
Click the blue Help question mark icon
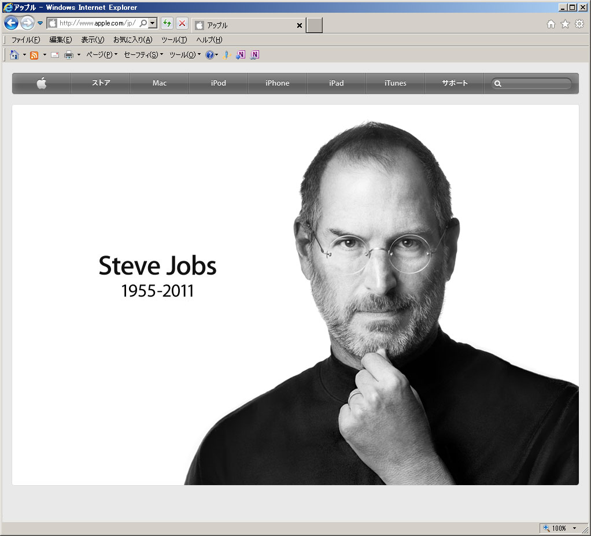tap(210, 55)
